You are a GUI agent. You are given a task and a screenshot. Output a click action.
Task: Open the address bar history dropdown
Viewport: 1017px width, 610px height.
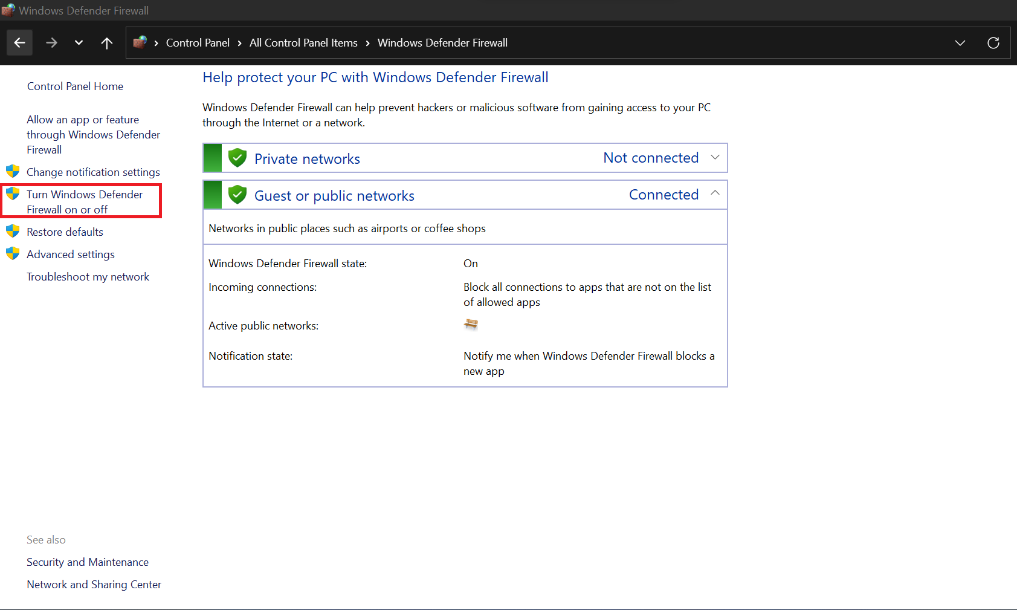[960, 43]
